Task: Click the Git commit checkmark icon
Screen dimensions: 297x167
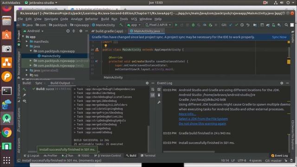Action: (236, 25)
